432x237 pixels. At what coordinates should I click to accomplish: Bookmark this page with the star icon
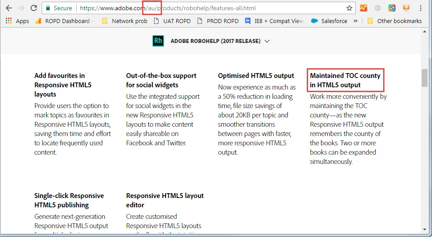click(x=349, y=8)
